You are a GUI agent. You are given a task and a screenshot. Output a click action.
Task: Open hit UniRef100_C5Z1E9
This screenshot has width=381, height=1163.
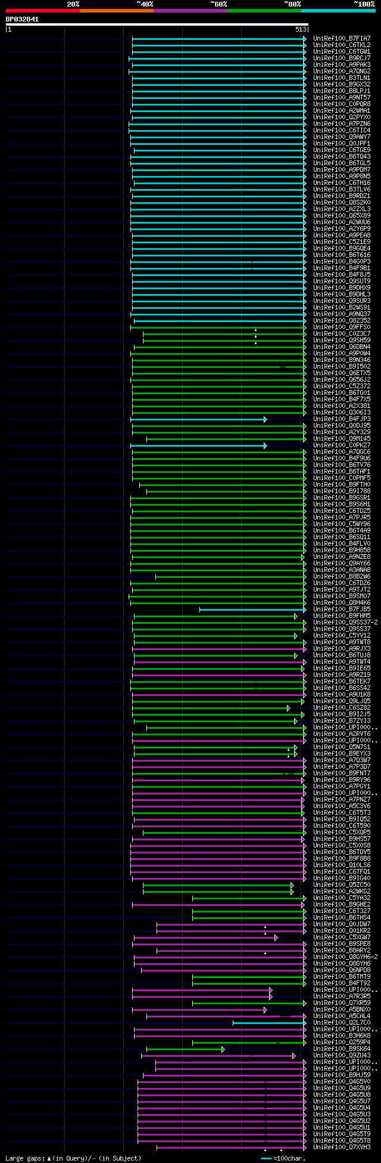coord(342,242)
